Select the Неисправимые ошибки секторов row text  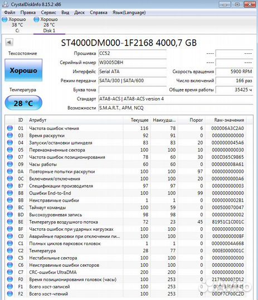point(64,265)
